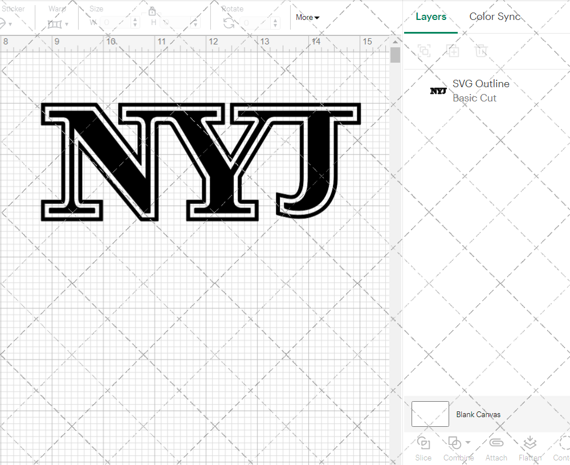Click the Flatten icon
This screenshot has height=465, width=570.
pyautogui.click(x=530, y=443)
